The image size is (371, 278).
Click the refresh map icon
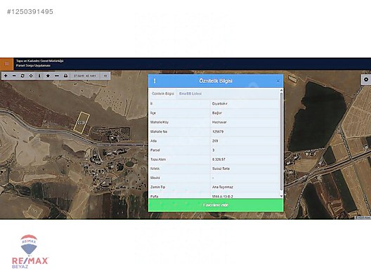(22, 76)
